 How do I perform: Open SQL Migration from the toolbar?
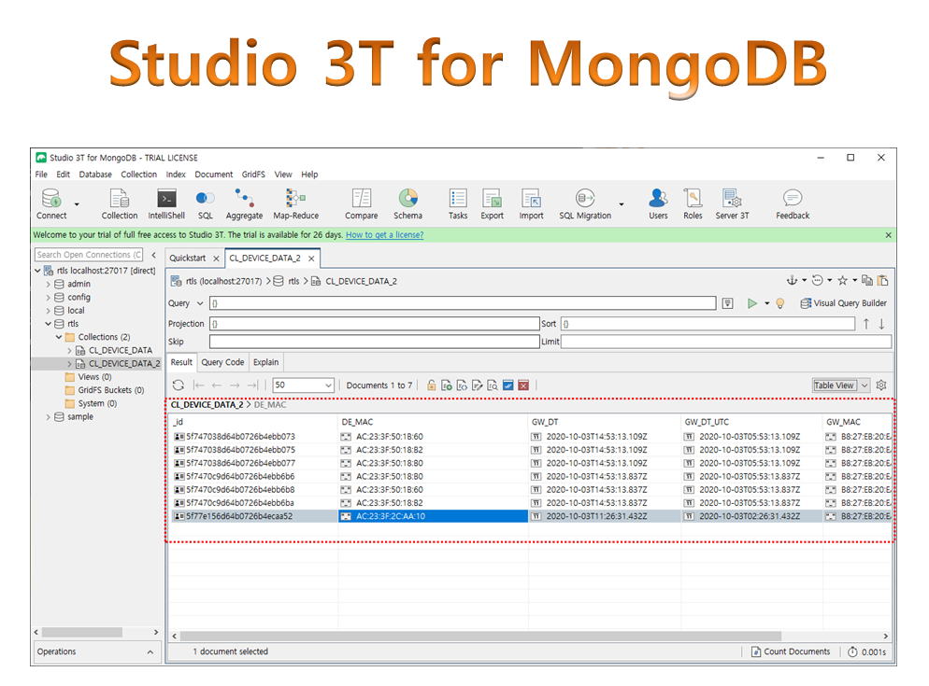(585, 203)
